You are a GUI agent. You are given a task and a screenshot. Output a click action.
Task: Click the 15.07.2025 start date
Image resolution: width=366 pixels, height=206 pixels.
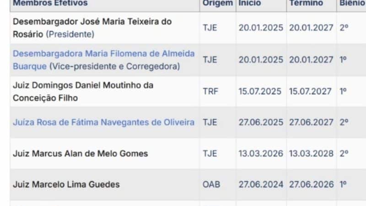point(261,91)
